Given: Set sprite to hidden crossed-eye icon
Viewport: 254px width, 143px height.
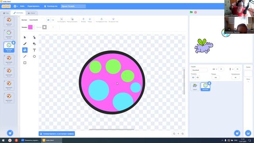Looking at the screenshot, I should click(x=198, y=77).
